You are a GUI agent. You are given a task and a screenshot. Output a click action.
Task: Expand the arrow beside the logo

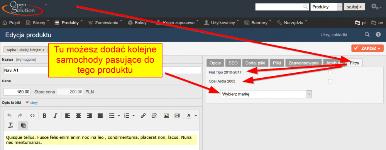(x=46, y=4)
